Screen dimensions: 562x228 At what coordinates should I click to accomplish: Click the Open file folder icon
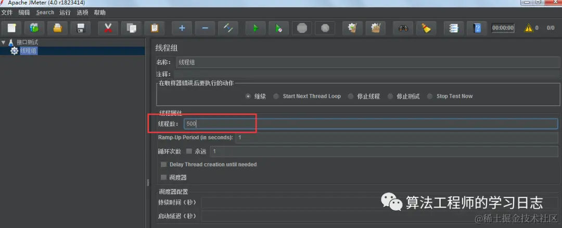tap(58, 28)
